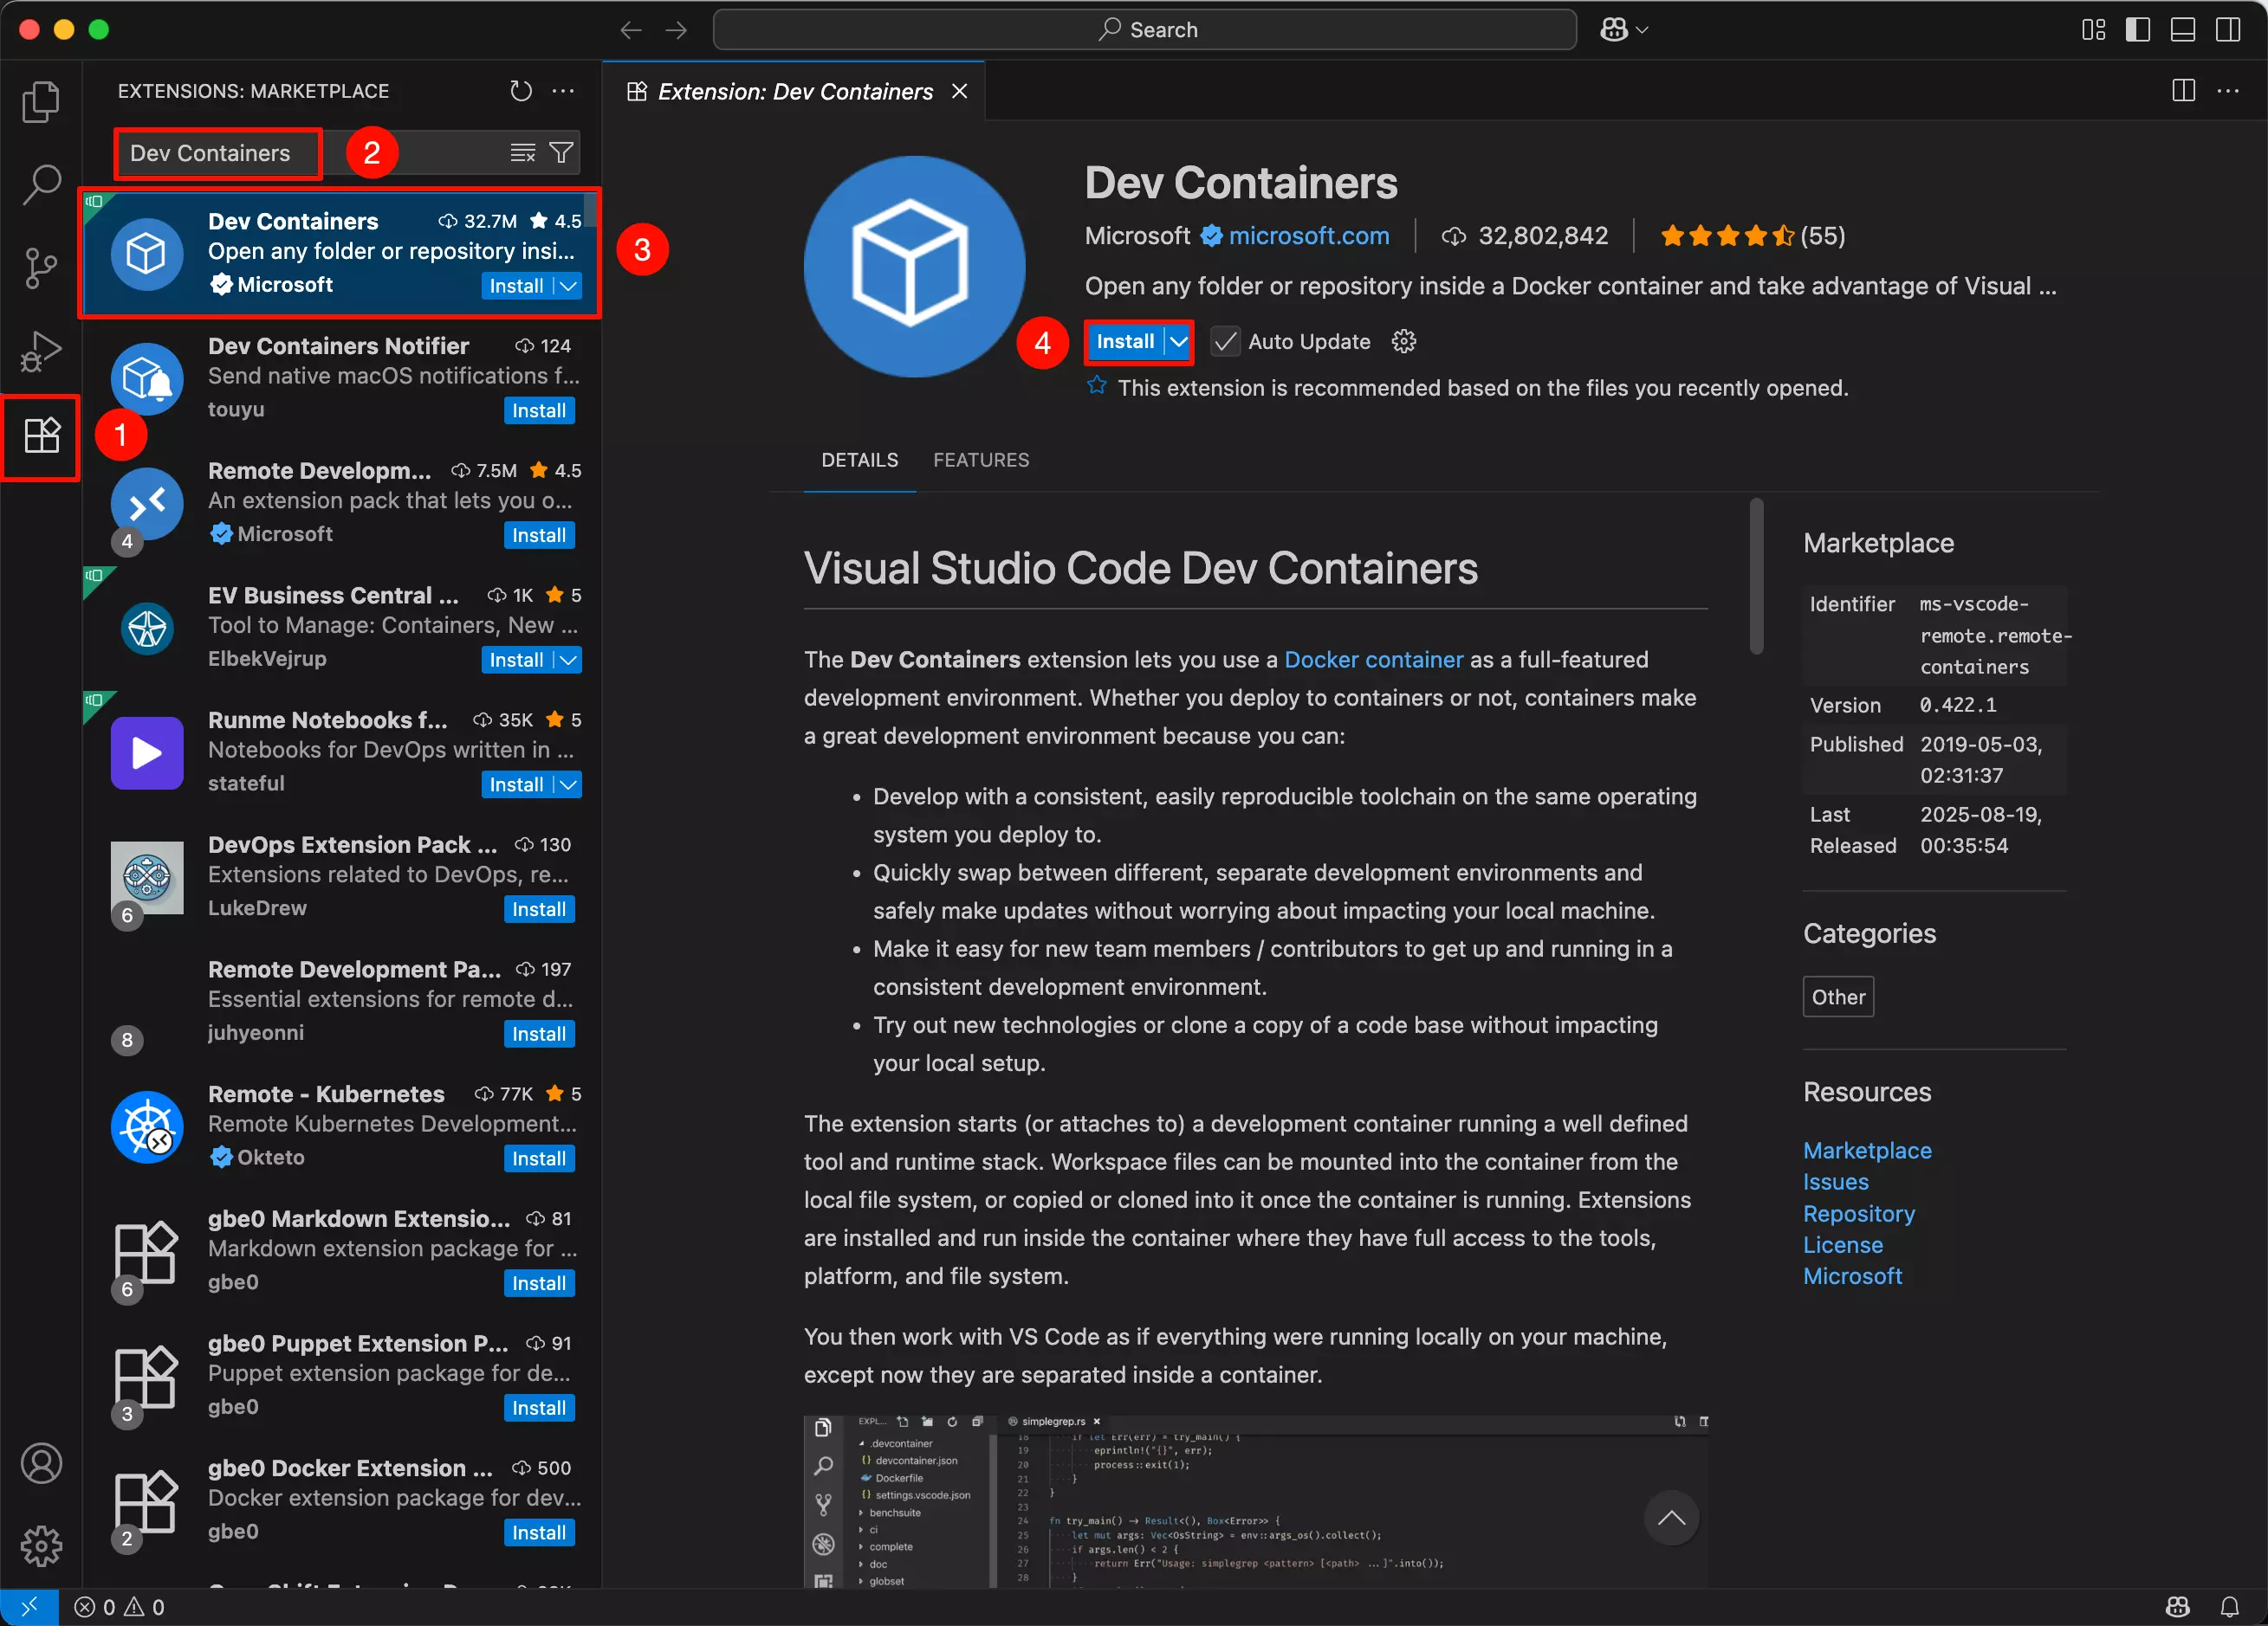Clear extensions search results icon

523,153
